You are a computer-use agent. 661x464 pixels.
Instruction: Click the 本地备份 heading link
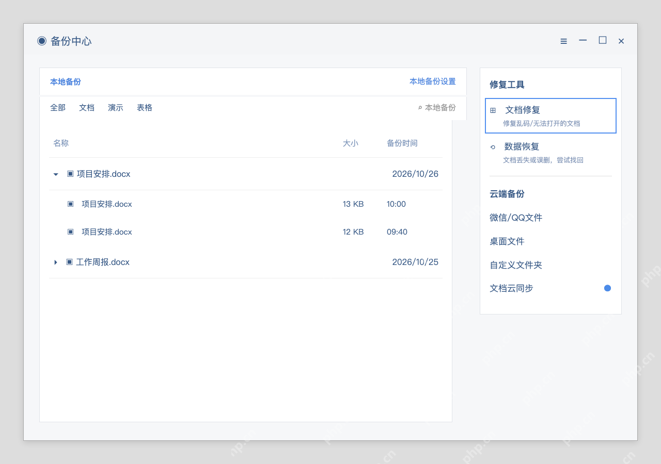pyautogui.click(x=66, y=81)
